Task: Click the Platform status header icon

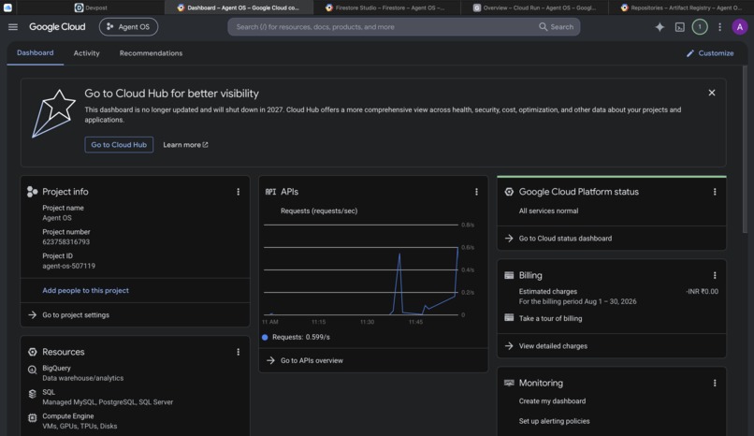Action: pos(509,192)
